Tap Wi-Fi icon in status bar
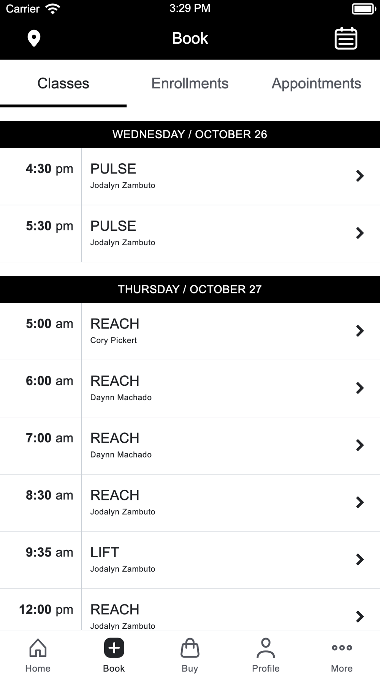 click(52, 9)
